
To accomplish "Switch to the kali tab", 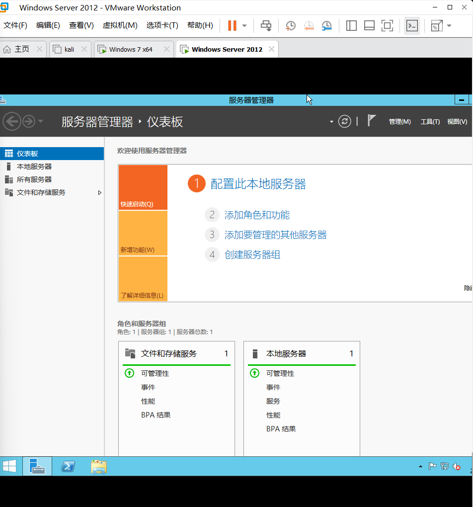I will [69, 49].
